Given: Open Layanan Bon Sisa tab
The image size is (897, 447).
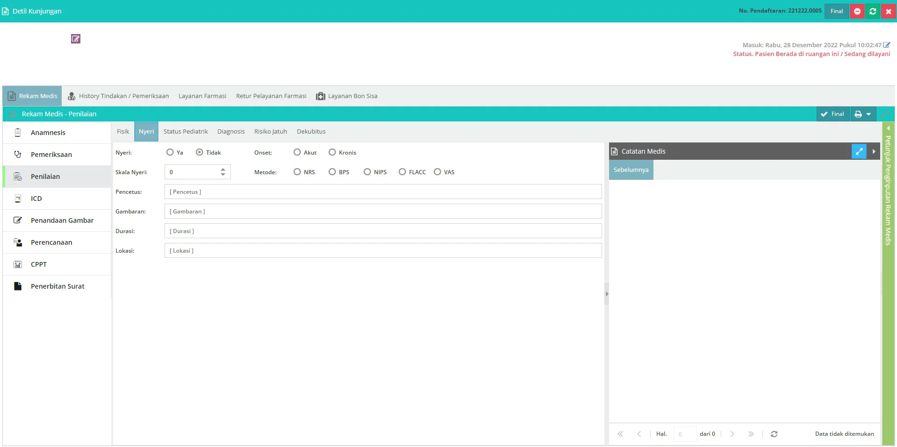Looking at the screenshot, I should [347, 96].
